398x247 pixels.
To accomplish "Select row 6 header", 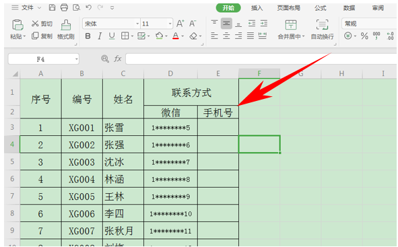I will click(12, 179).
